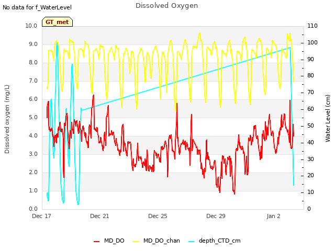Image resolution: width=335 pixels, height=251 pixels.
Task: Click the Dec 21 x-axis label
Action: click(99, 216)
